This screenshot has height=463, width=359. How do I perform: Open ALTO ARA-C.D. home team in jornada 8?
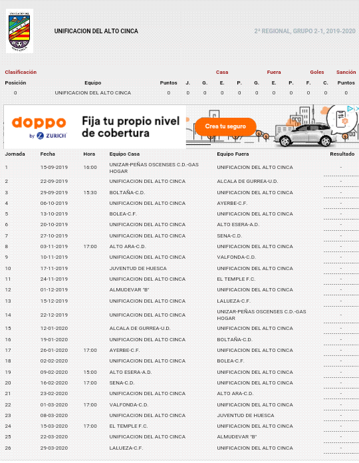128,247
